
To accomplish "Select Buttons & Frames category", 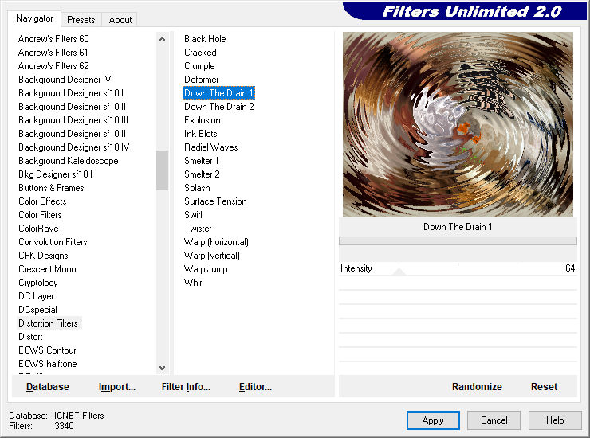I will pyautogui.click(x=51, y=188).
